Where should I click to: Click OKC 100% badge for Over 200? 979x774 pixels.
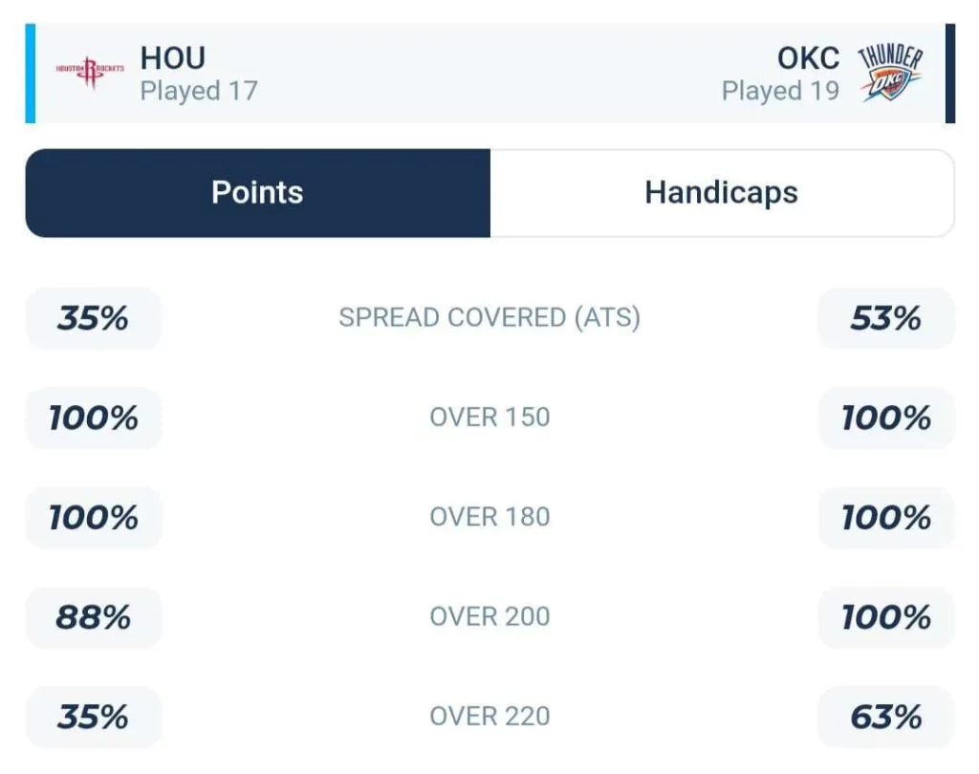[886, 617]
